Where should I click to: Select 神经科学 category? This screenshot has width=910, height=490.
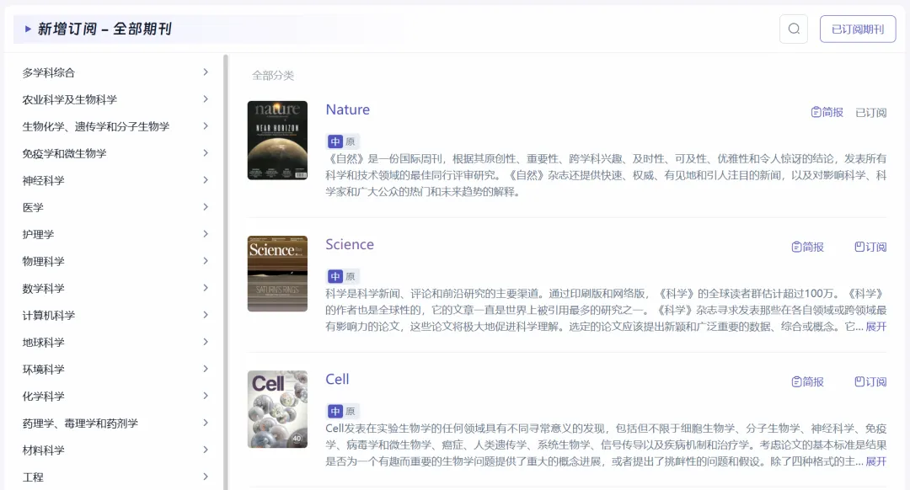point(44,180)
